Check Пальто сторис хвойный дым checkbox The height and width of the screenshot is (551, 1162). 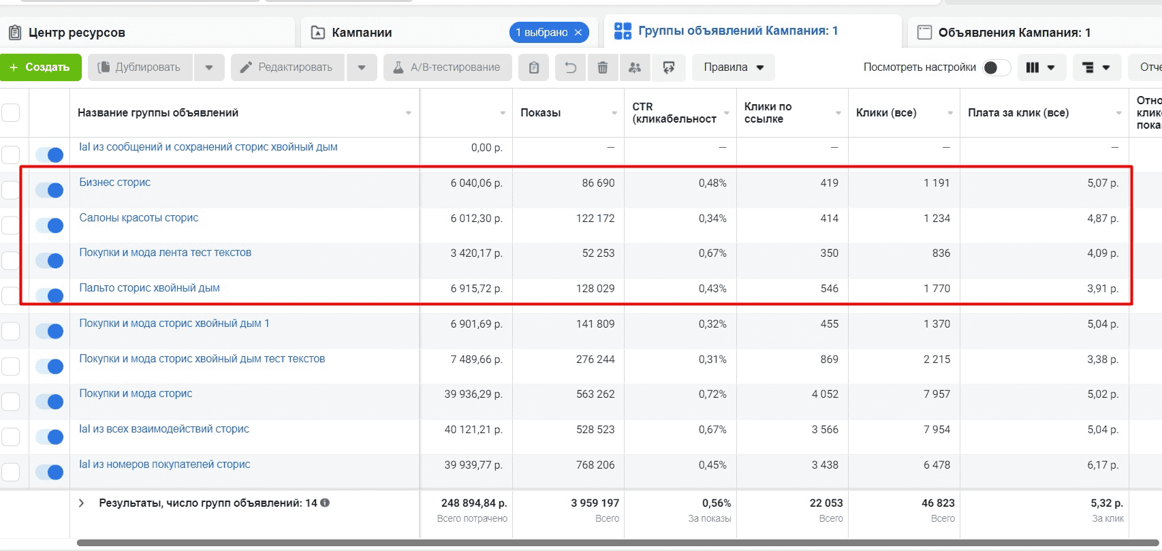[10, 296]
